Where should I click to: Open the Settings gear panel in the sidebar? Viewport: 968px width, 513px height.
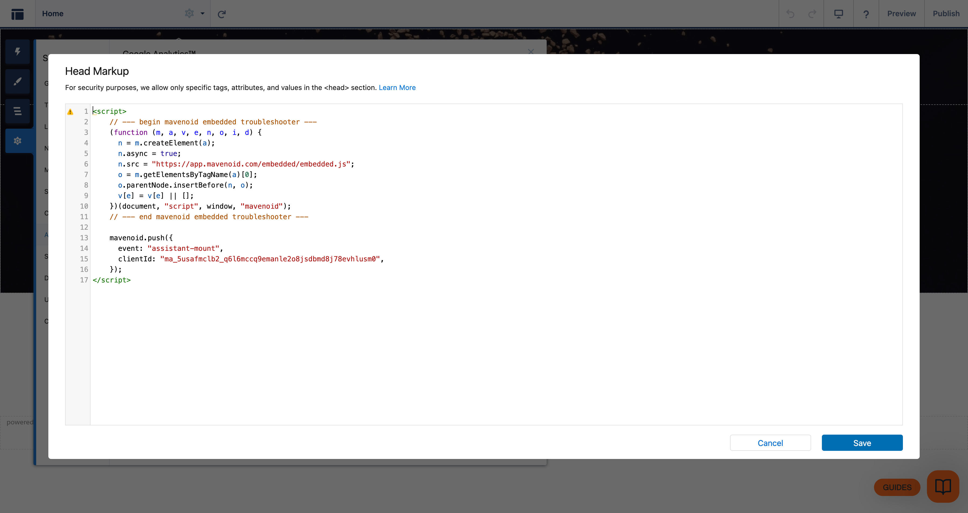(18, 141)
